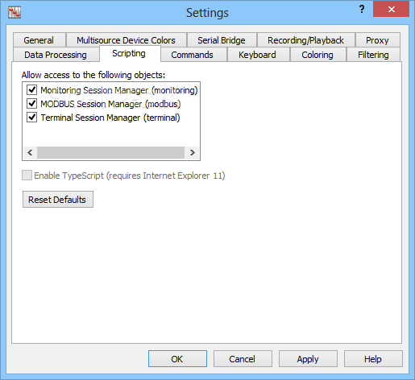
Task: Open Help via the Help button
Action: pos(373,359)
